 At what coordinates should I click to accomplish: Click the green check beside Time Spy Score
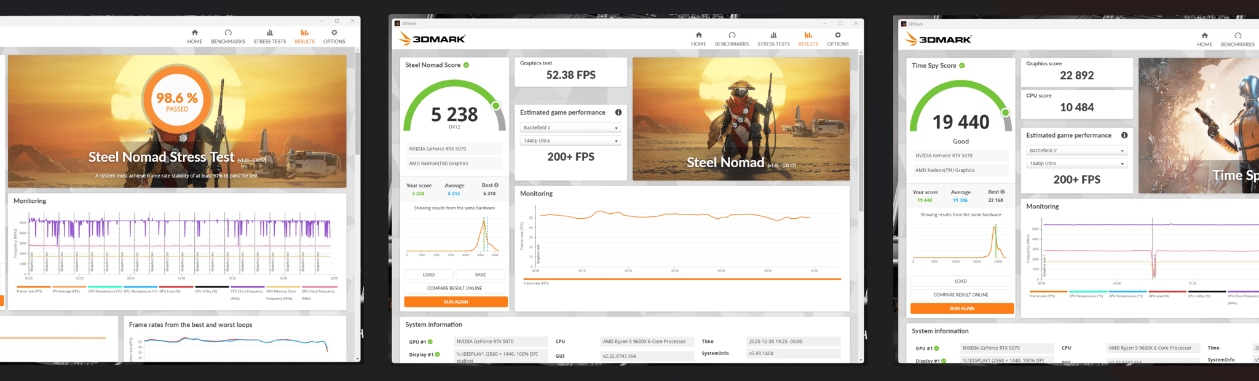pos(962,66)
